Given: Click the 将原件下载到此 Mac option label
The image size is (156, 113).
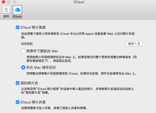Looking at the screenshot, I should (42, 51).
